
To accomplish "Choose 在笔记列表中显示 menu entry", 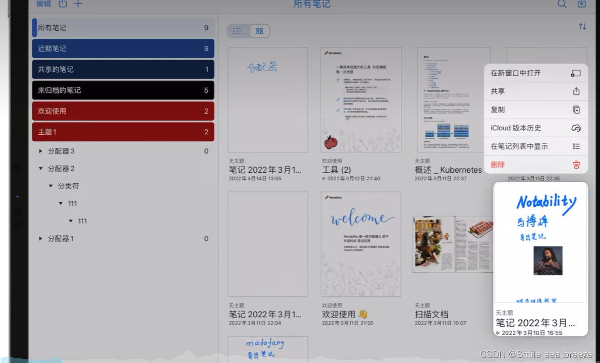I will 536,146.
